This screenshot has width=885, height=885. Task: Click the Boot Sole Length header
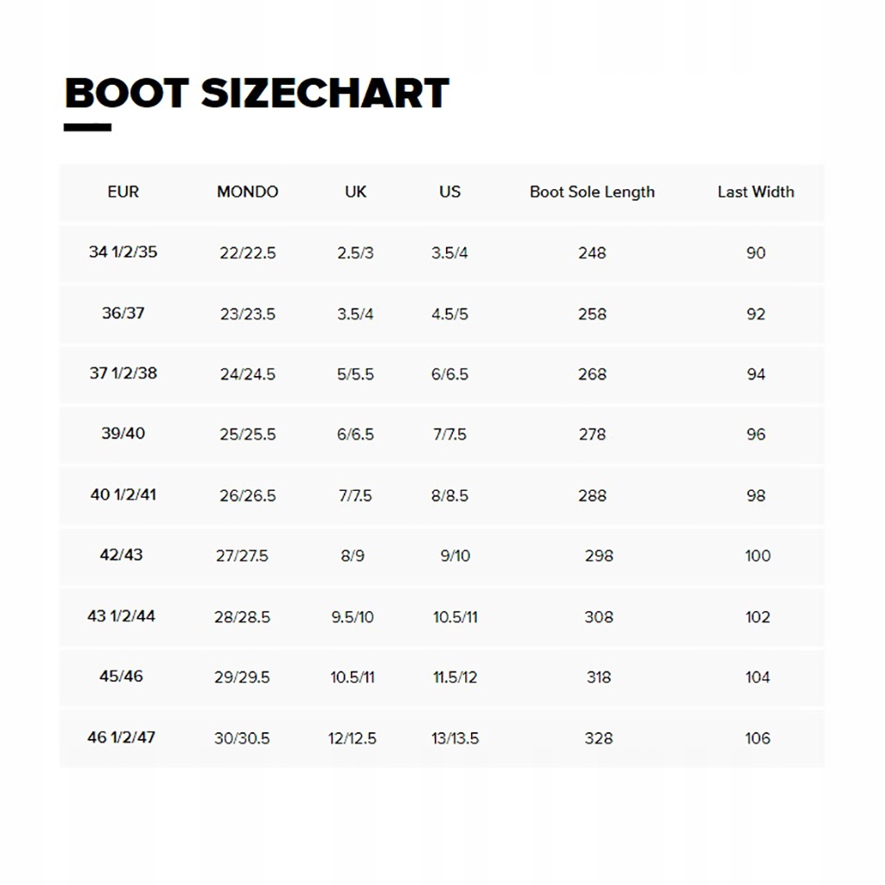click(x=592, y=192)
